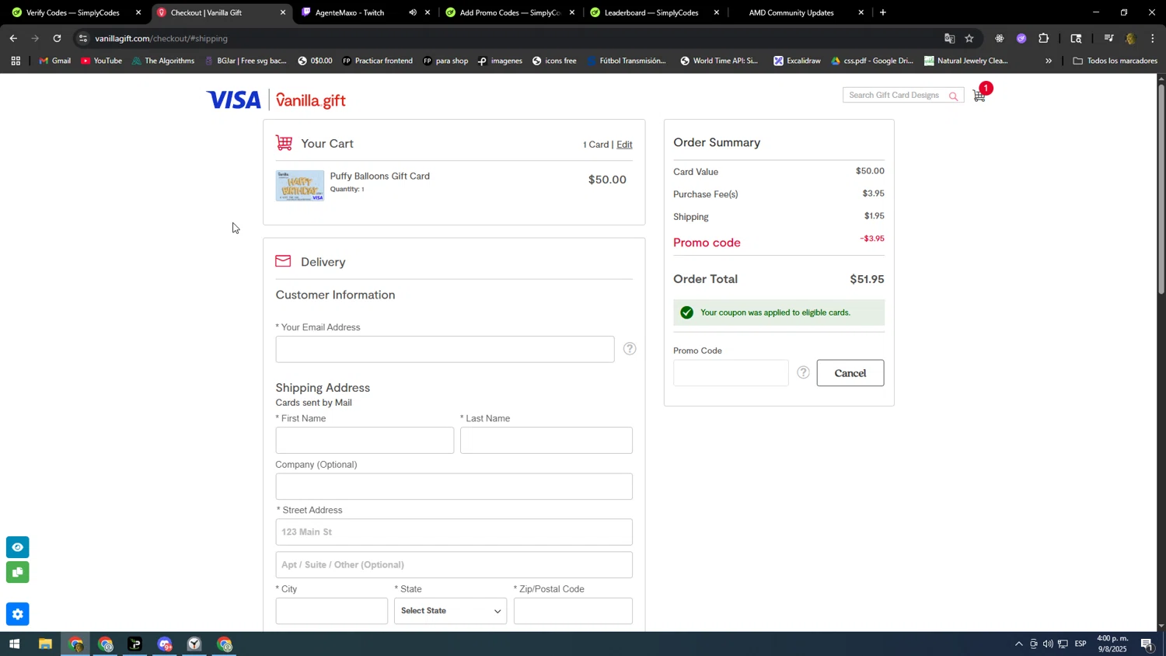The height and width of the screenshot is (656, 1166).
Task: Bookmark this page with the star icon
Action: [969, 38]
